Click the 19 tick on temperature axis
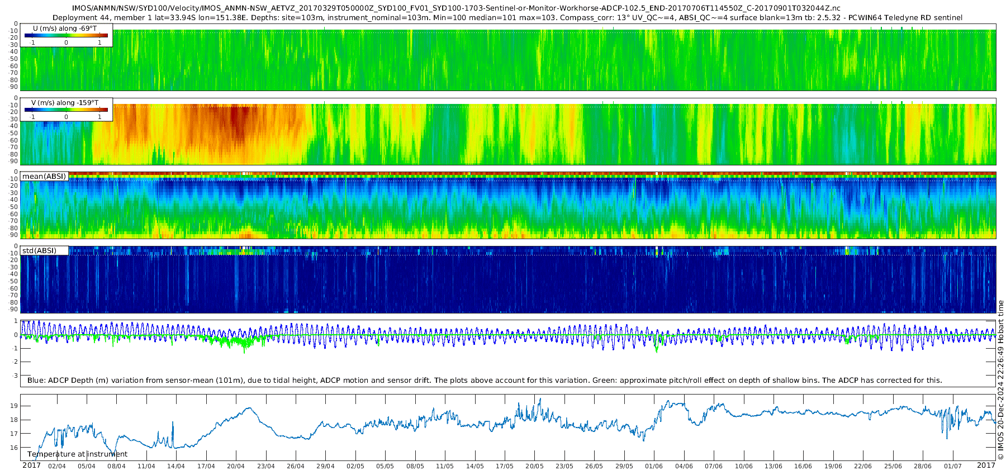This screenshot has width=1006, height=475. coord(15,406)
